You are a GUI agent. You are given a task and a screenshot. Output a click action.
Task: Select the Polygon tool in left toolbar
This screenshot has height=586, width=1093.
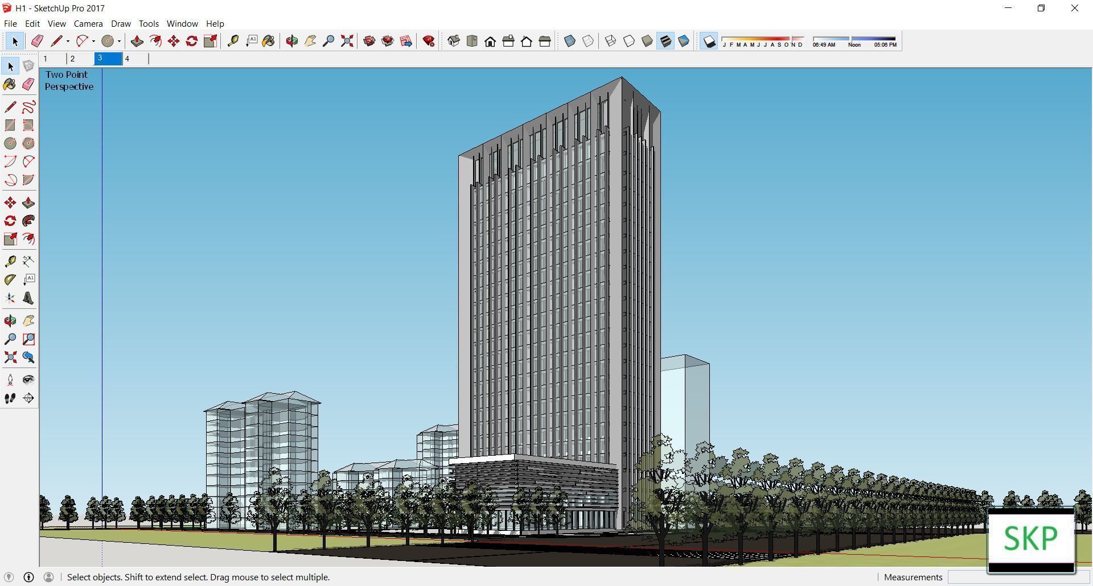pos(28,143)
